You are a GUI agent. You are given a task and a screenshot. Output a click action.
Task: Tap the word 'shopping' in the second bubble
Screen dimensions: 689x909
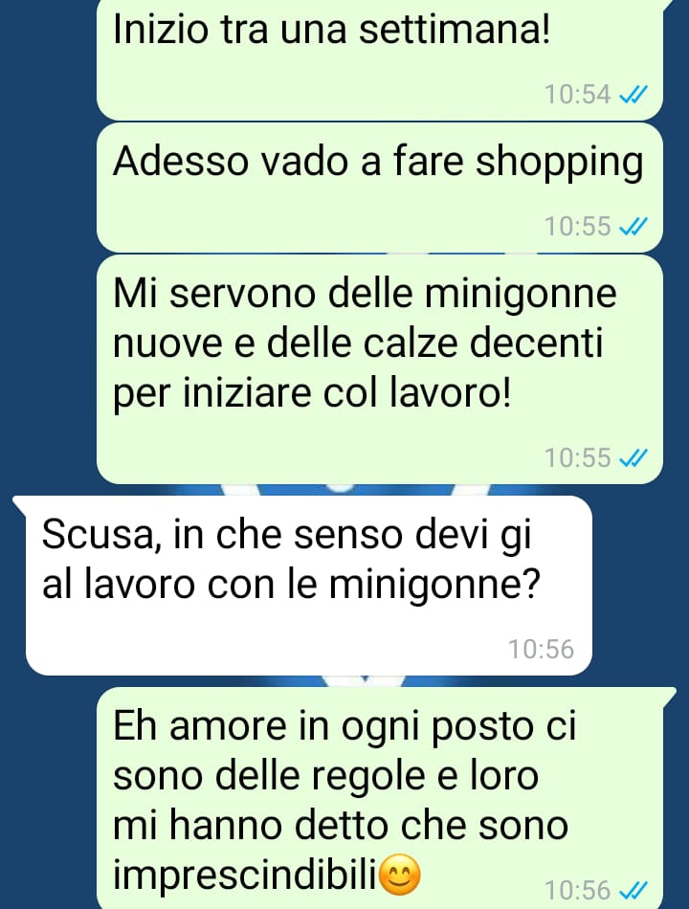click(x=560, y=164)
